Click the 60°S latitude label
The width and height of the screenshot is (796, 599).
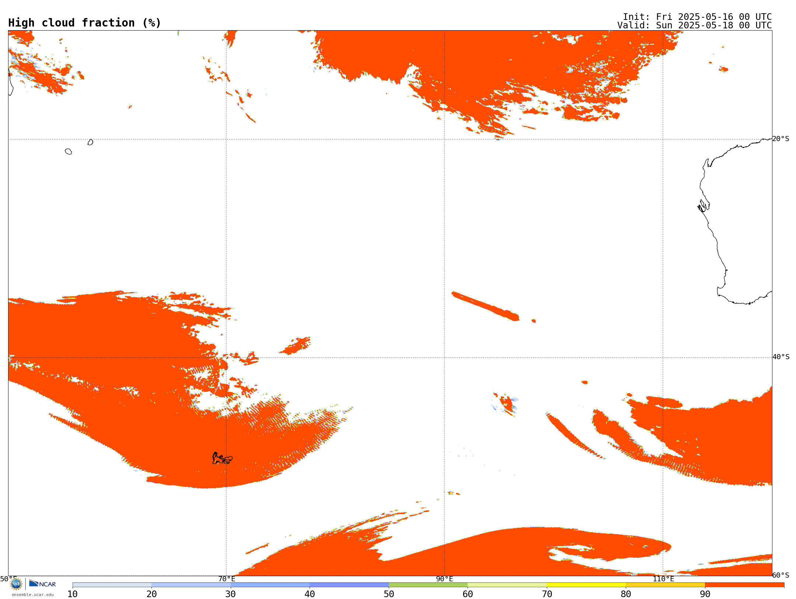pos(781,575)
